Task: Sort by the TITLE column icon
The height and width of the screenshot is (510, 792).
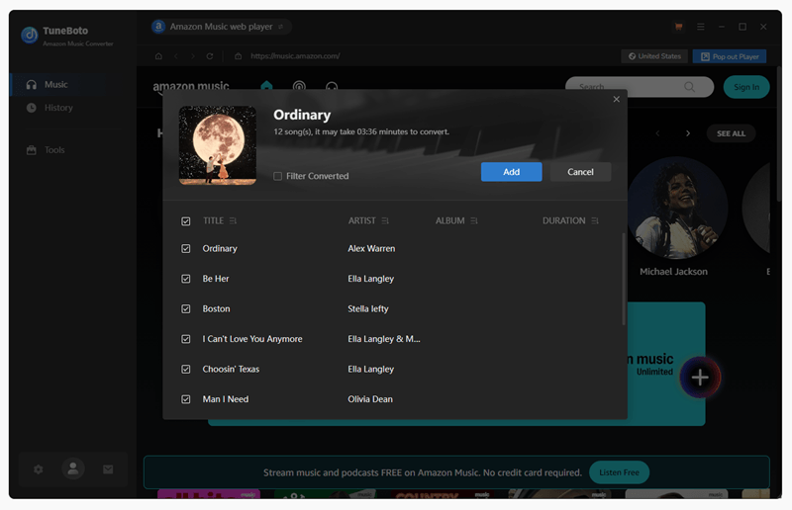Action: [x=233, y=221]
